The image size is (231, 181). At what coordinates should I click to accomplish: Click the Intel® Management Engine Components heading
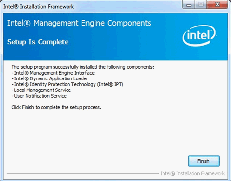pos(79,23)
